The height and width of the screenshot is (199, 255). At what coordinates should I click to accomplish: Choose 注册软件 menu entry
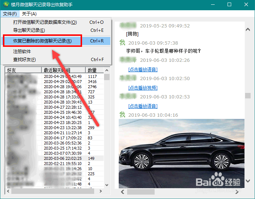click(56, 52)
